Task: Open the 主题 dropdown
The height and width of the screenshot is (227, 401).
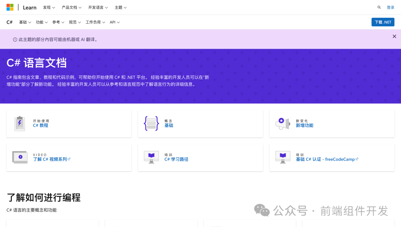Action: tap(121, 7)
